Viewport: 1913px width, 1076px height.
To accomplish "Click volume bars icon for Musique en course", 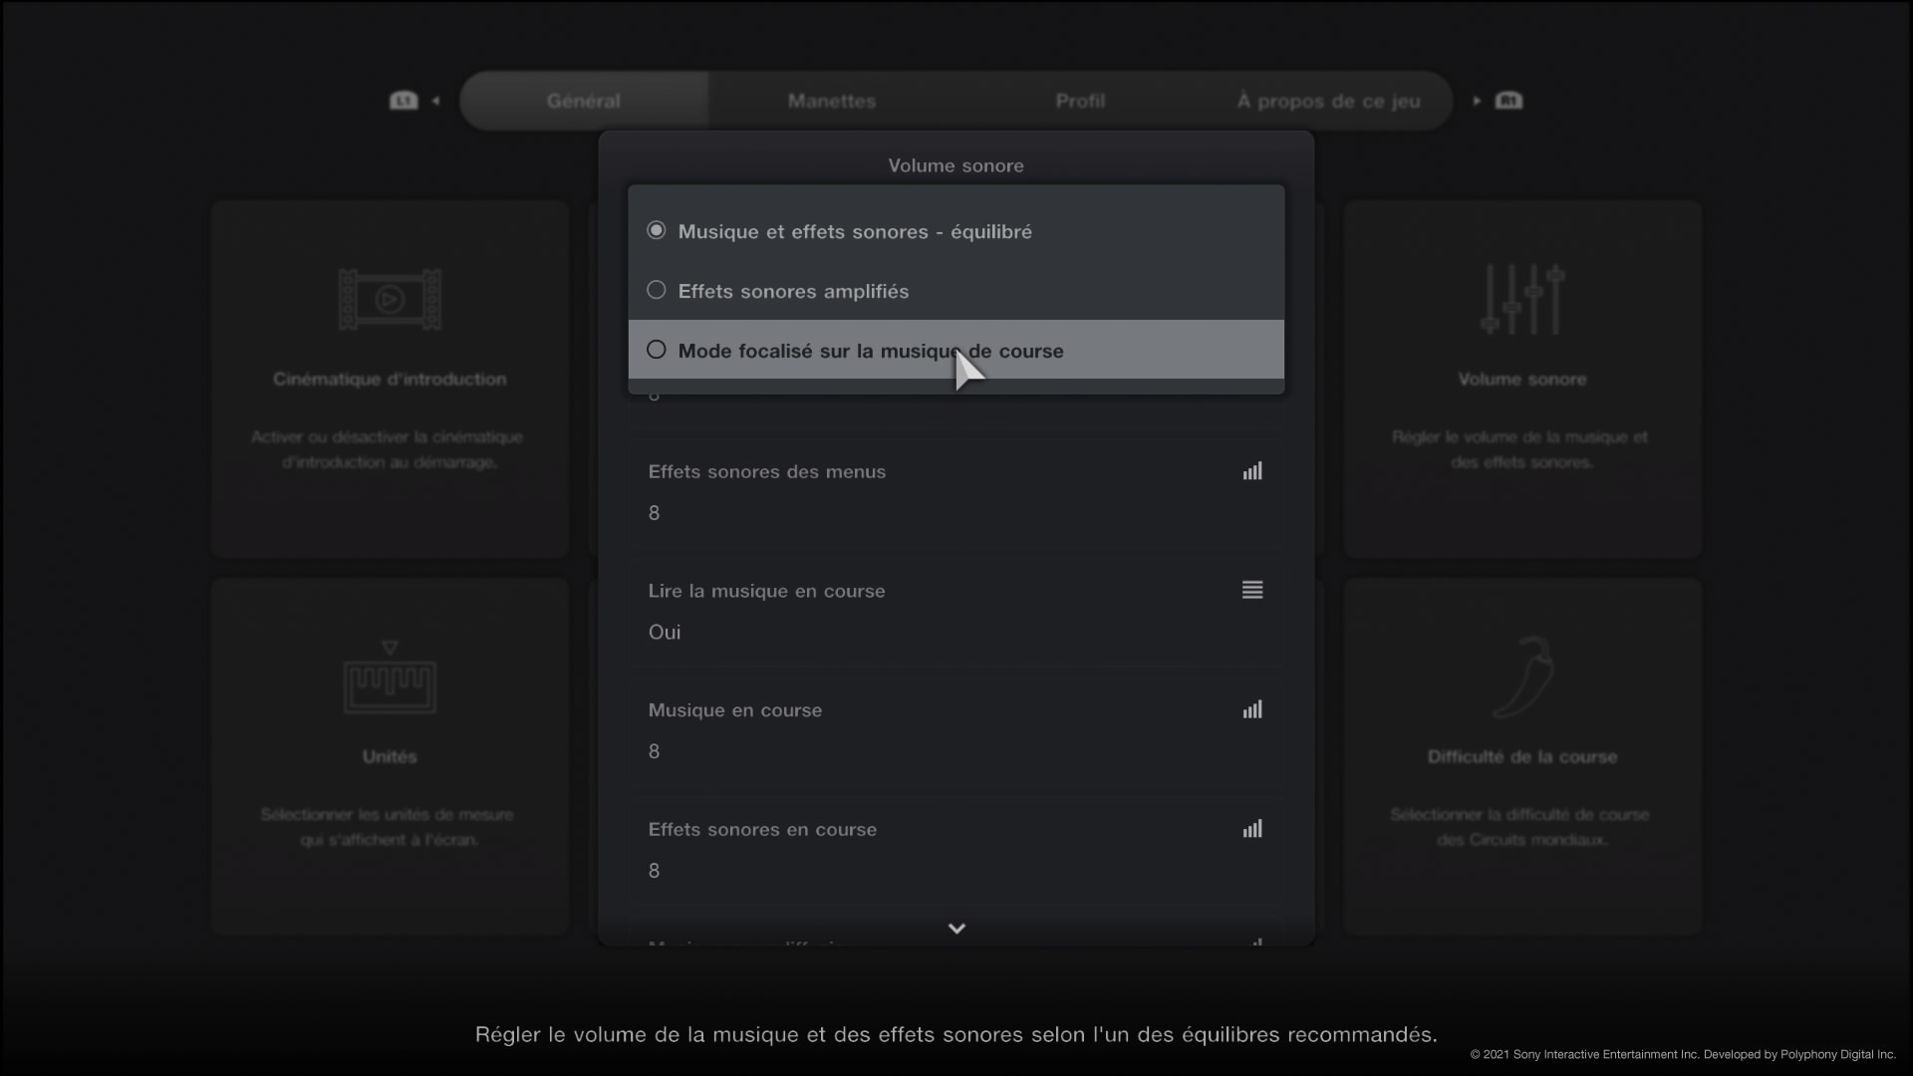I will [x=1252, y=709].
